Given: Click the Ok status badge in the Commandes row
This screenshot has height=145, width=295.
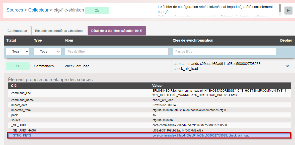Looking at the screenshot, I should [x=18, y=66].
